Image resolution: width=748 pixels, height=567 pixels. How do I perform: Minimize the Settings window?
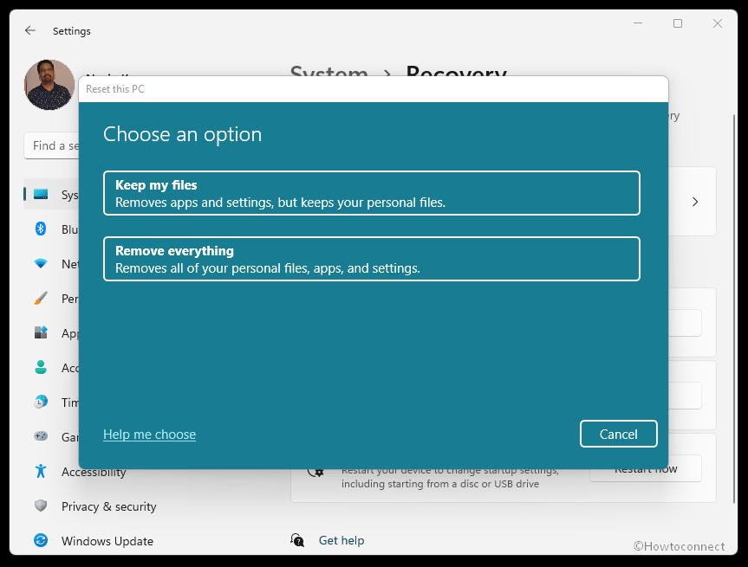pos(638,23)
